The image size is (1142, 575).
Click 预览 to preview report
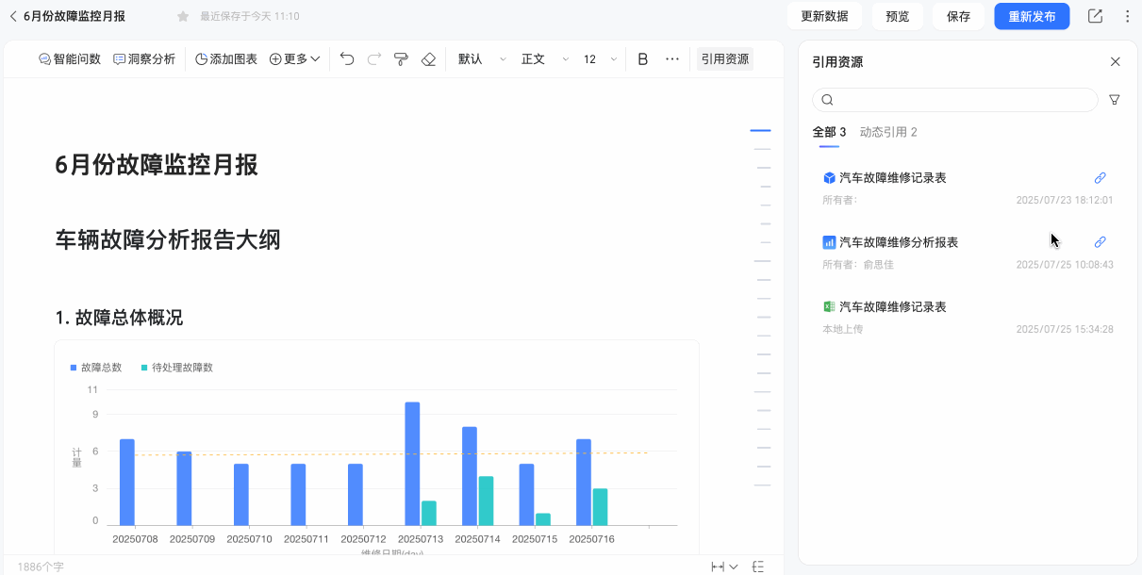898,16
